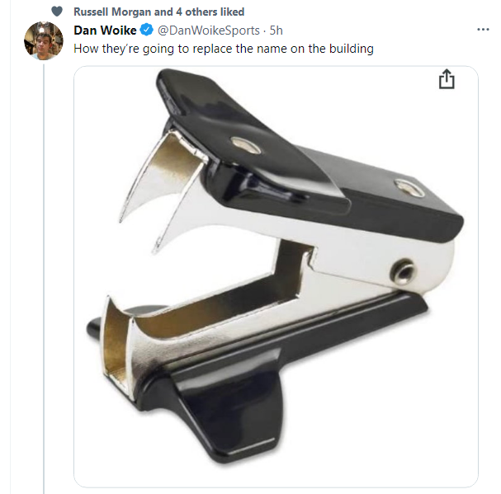The height and width of the screenshot is (494, 501).
Task: Click the silver side rivet on staple remover
Action: click(x=402, y=272)
